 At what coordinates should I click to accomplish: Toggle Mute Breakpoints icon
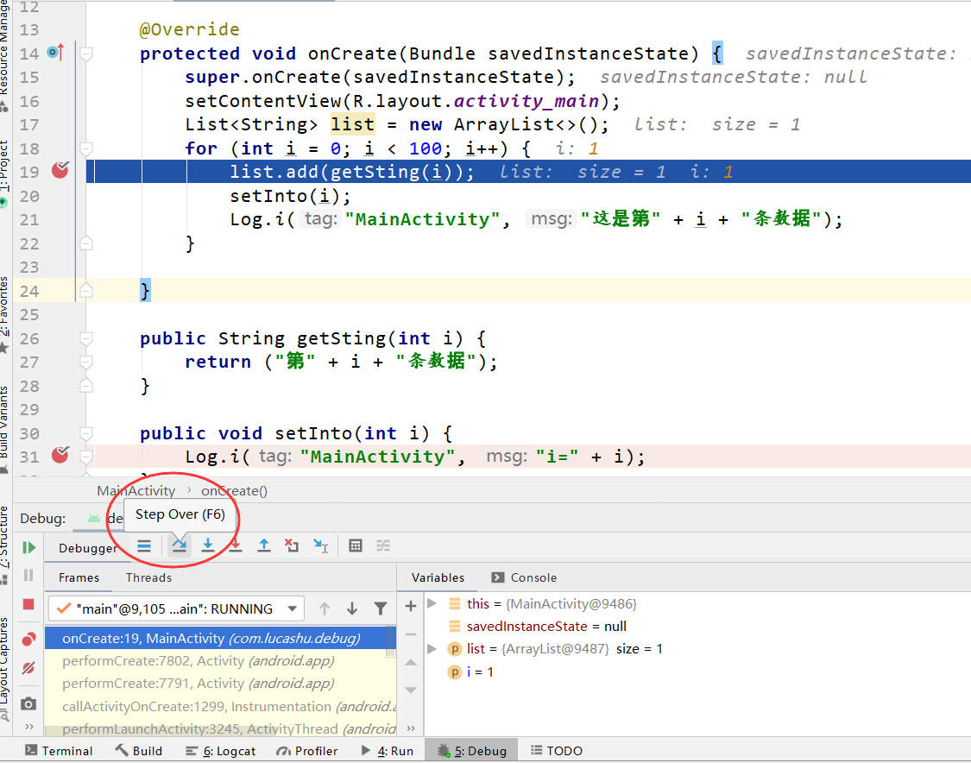(28, 668)
